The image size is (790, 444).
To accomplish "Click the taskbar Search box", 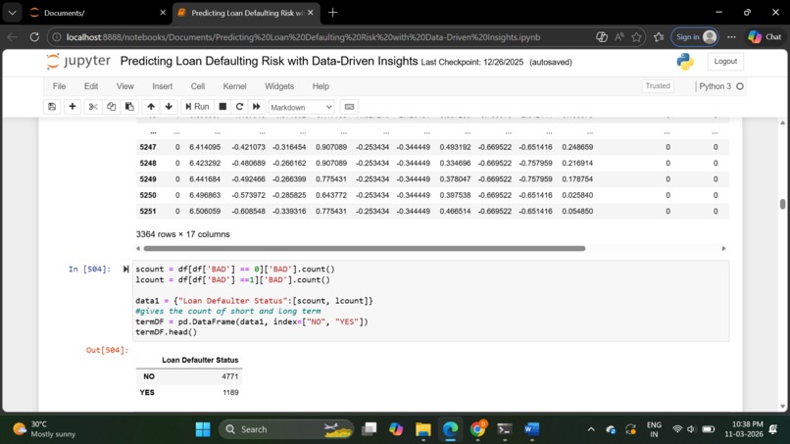I will pos(285,429).
